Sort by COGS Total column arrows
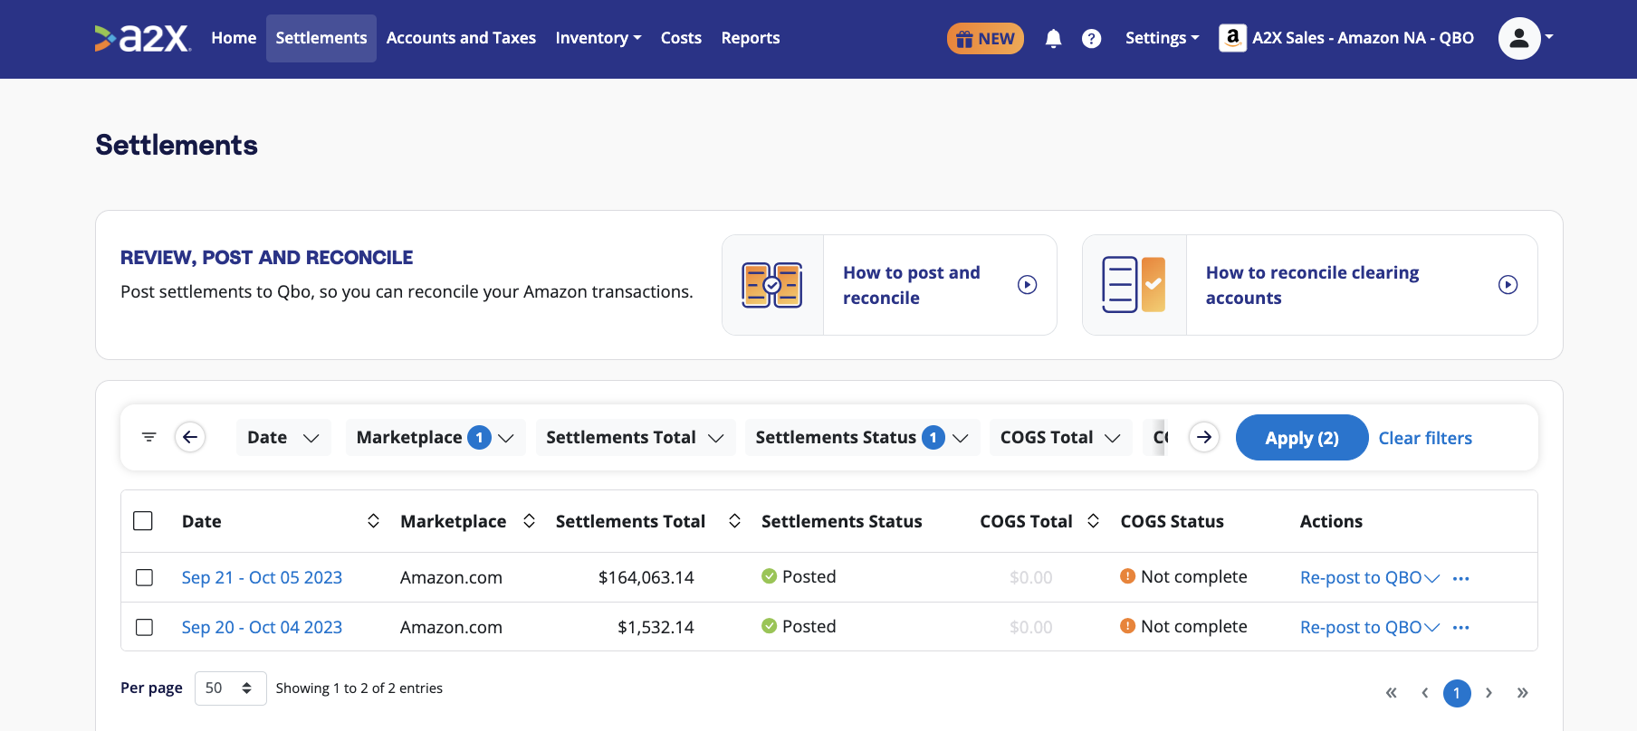The height and width of the screenshot is (731, 1637). (x=1094, y=521)
